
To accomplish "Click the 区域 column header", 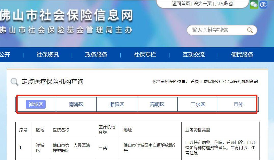I will 40,130.
